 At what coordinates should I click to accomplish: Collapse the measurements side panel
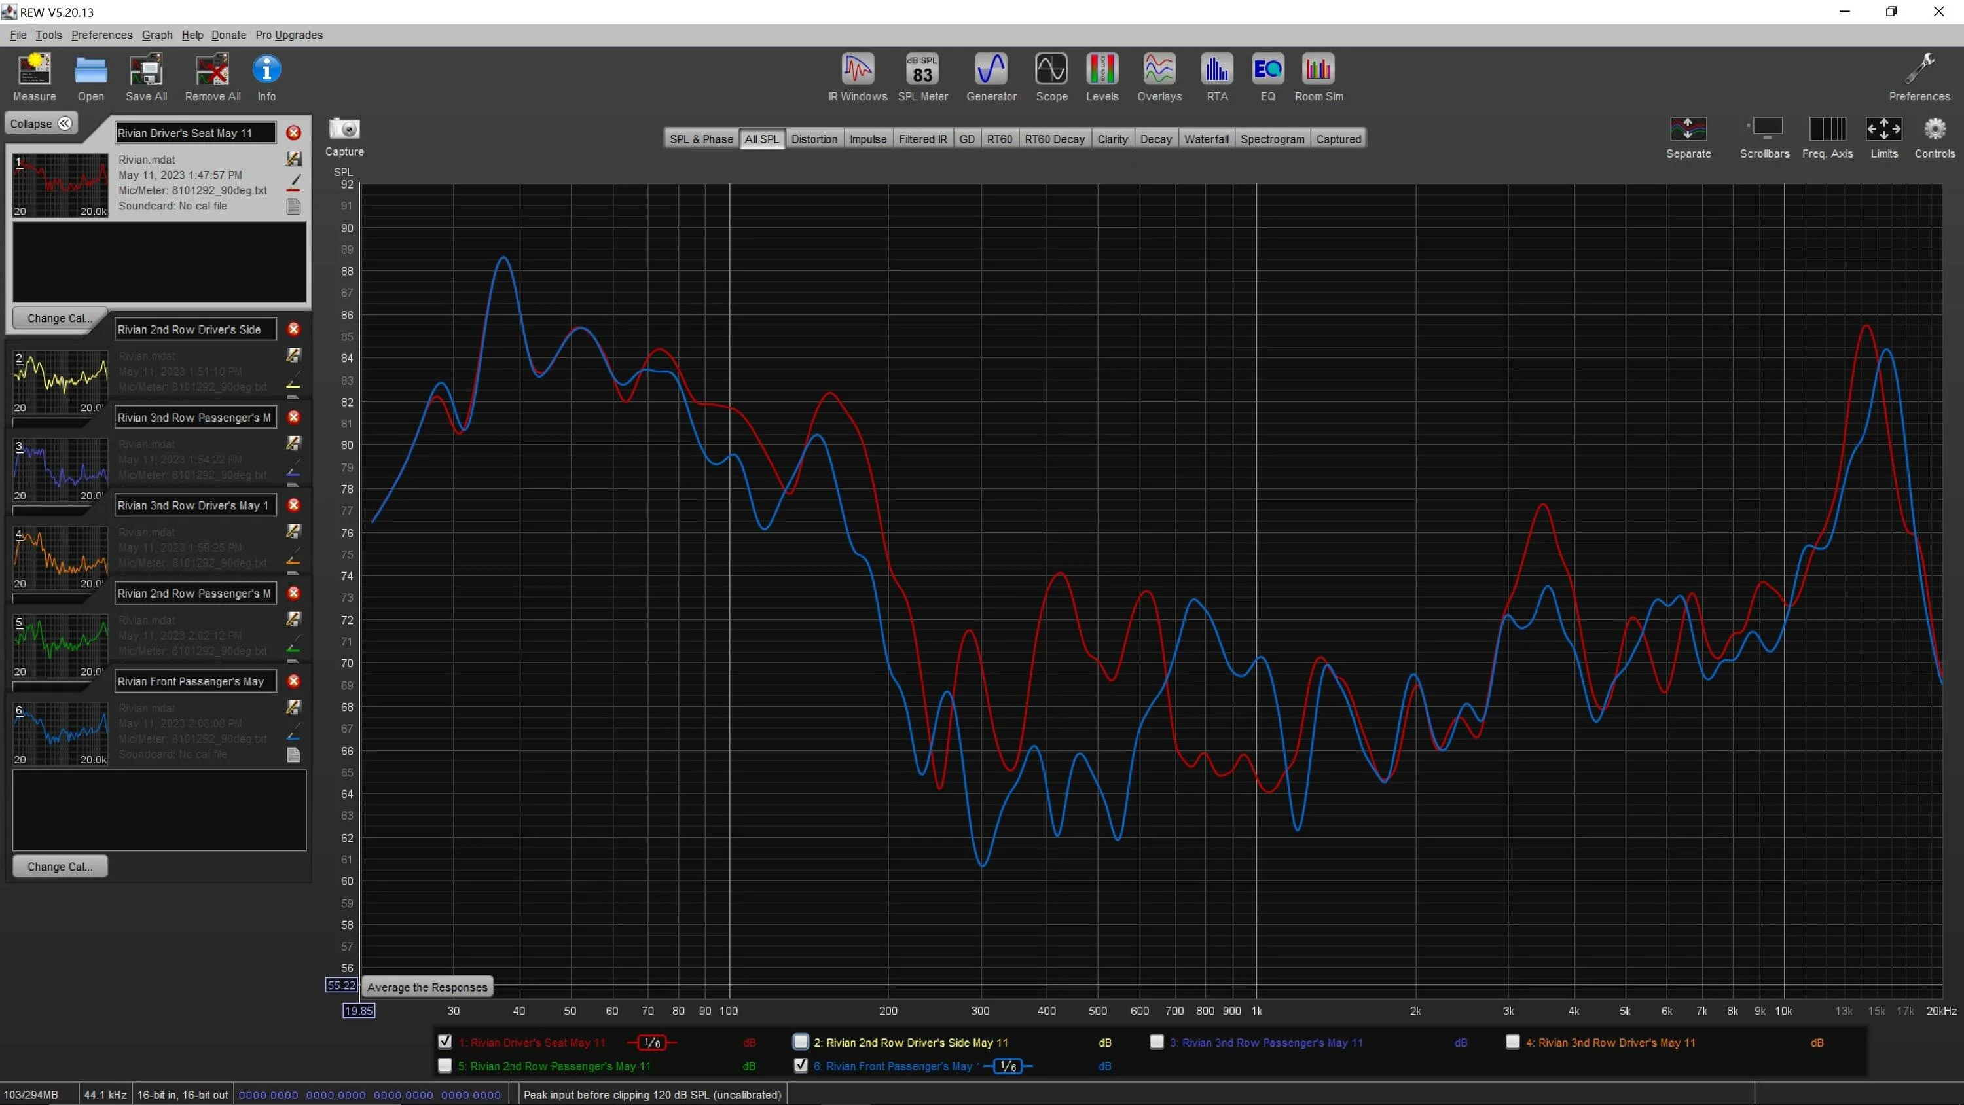pyautogui.click(x=41, y=124)
